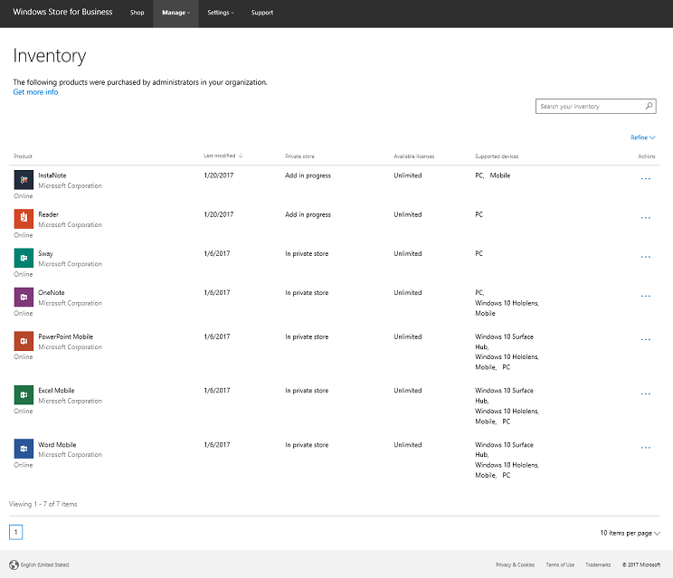Open the items per page dropdown

coord(630,533)
